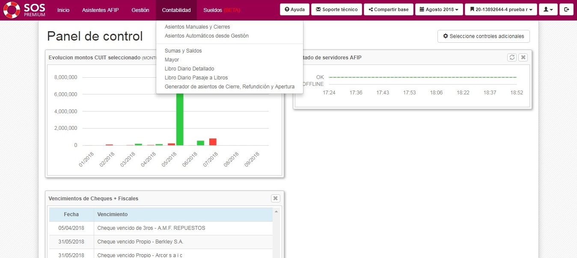Refresh the AFIP server status panel

point(512,57)
